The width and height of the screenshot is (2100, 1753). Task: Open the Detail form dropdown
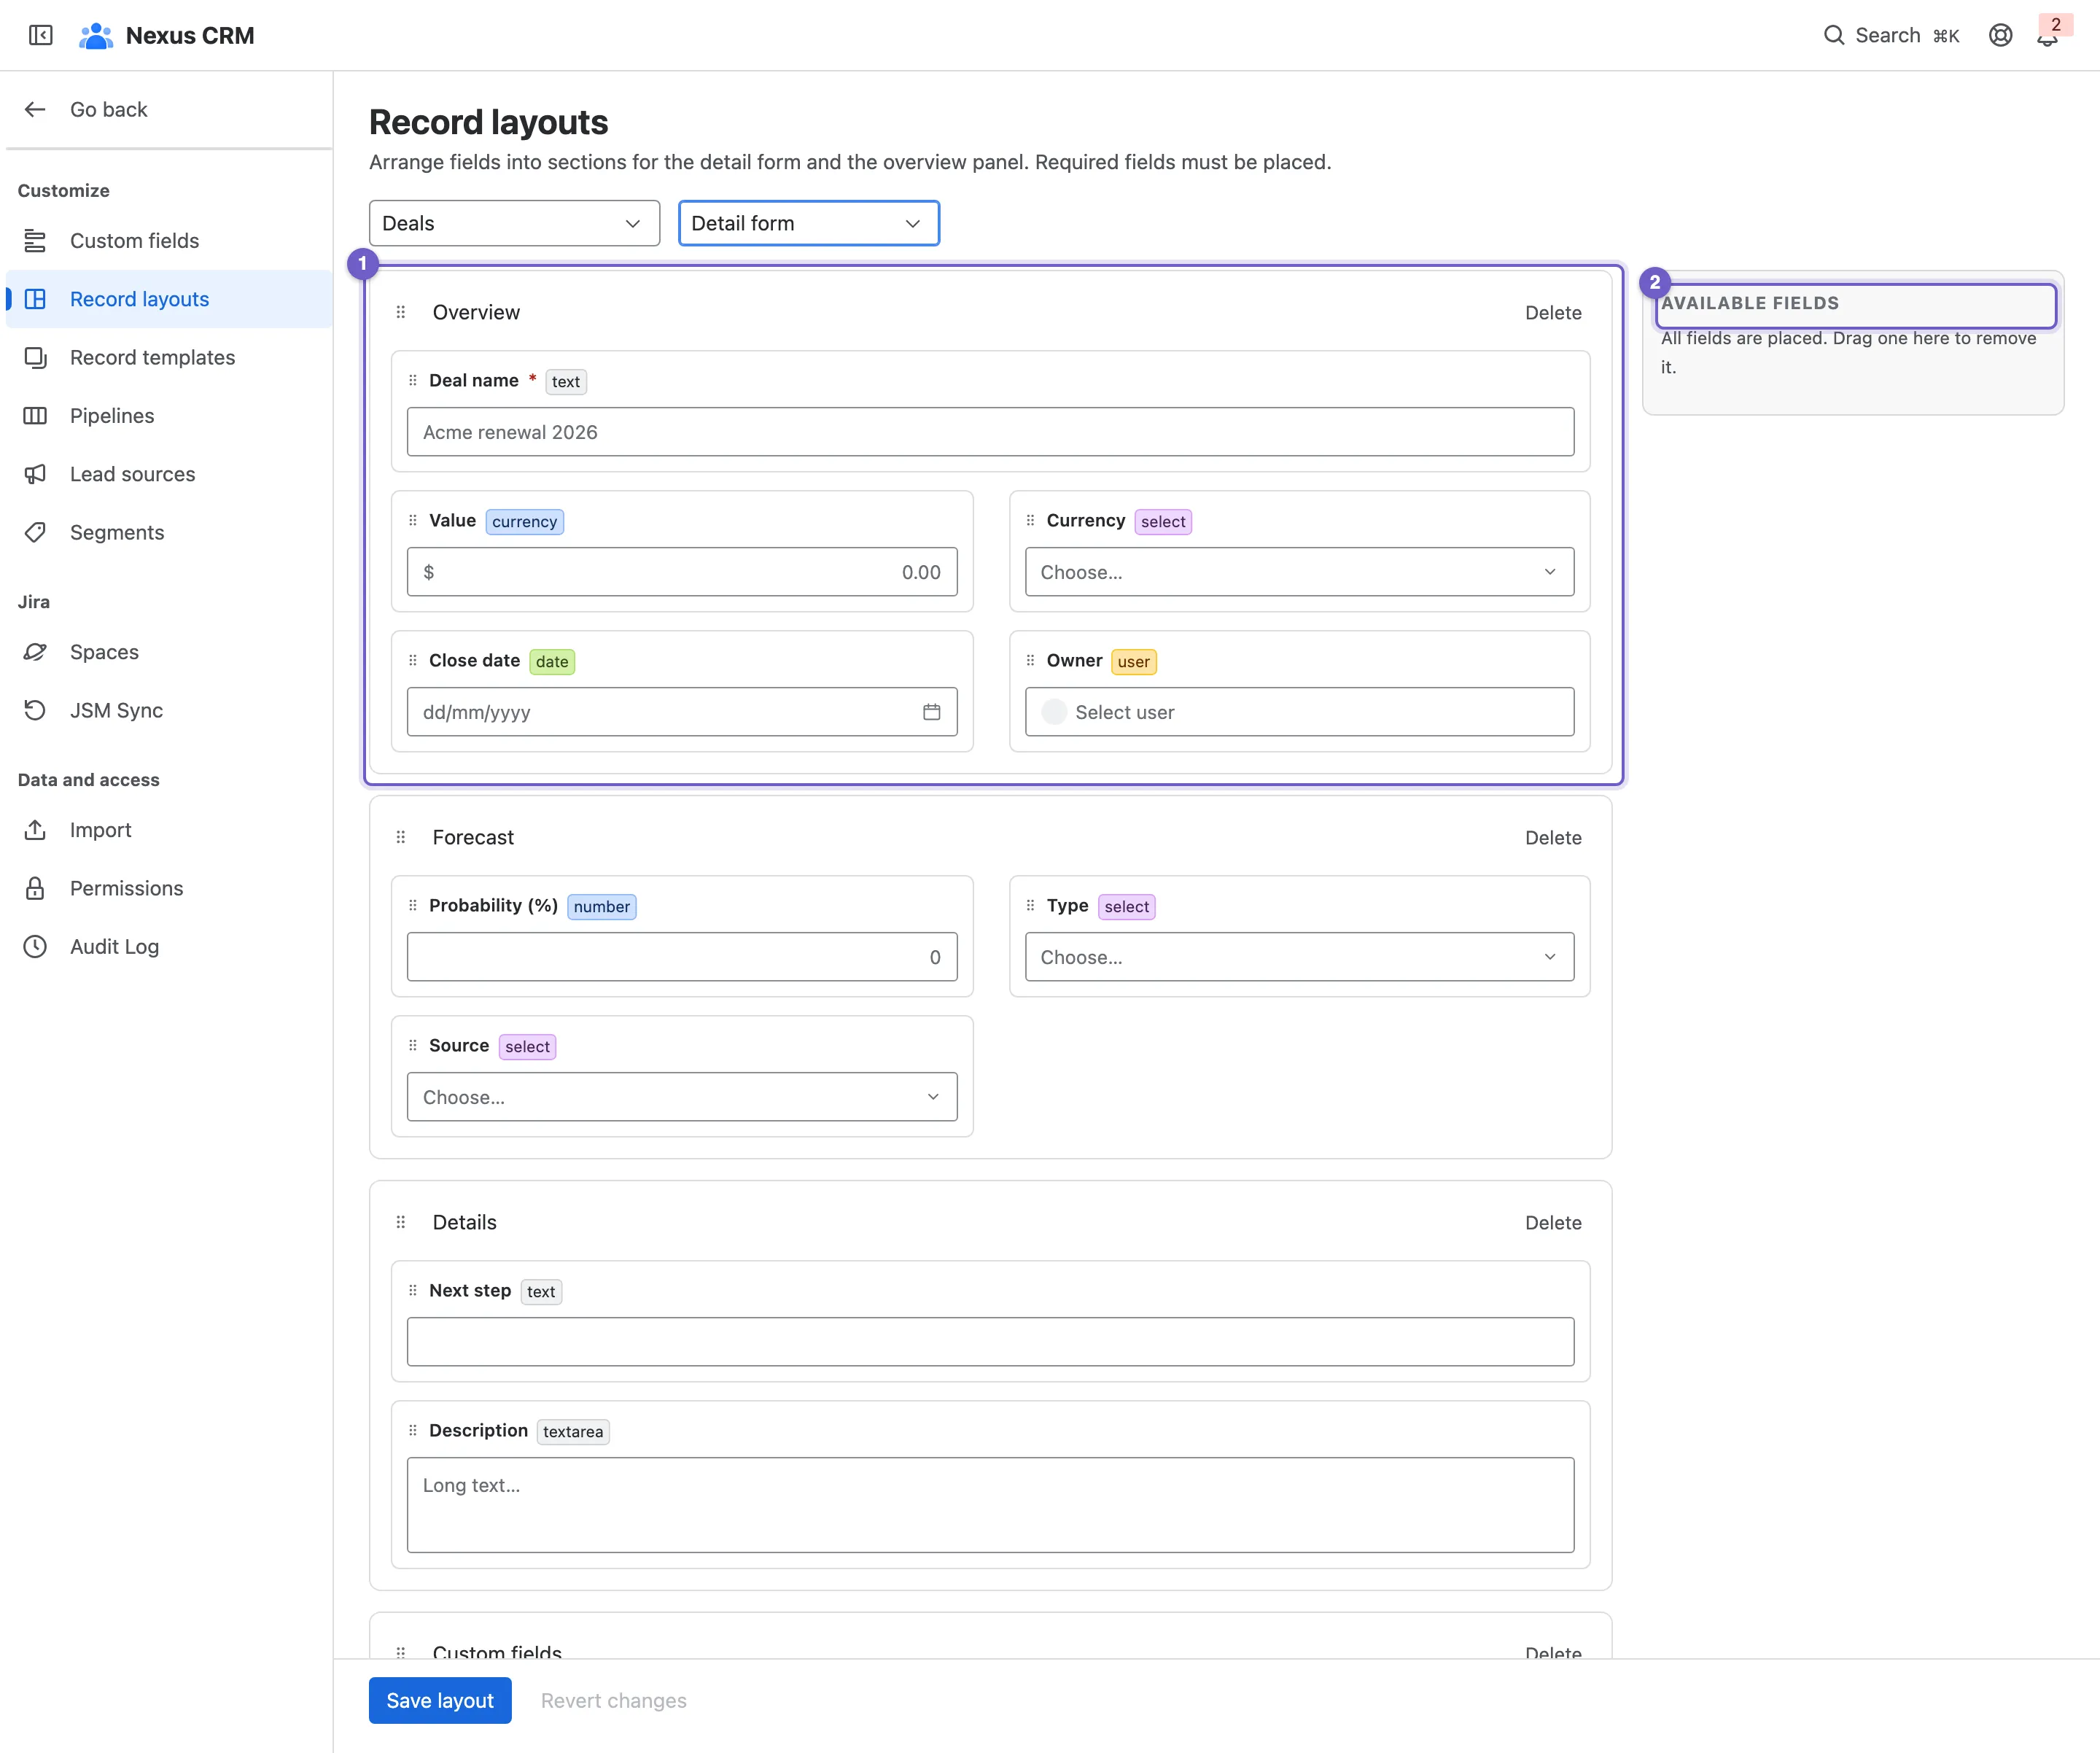808,223
